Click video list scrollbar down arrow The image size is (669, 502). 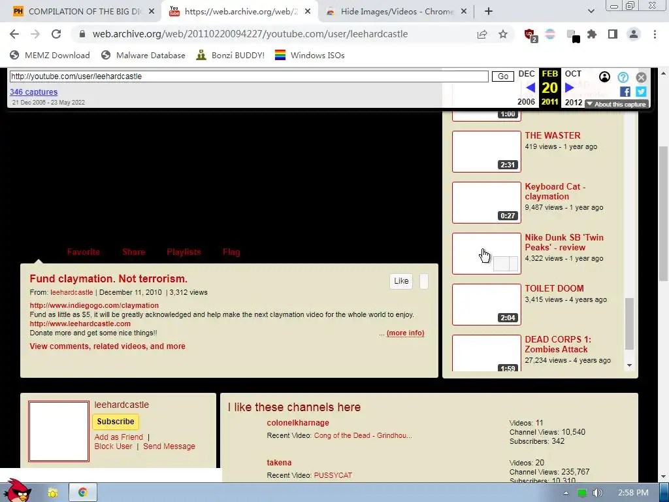tap(629, 365)
